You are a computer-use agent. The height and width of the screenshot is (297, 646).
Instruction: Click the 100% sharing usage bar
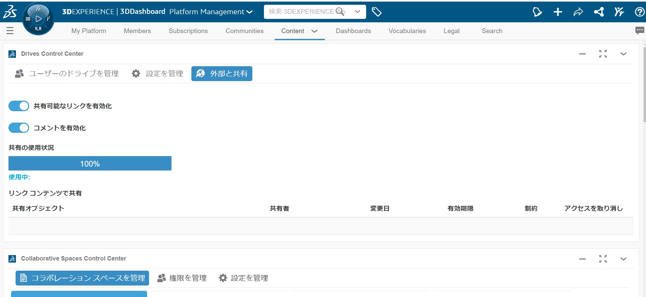pyautogui.click(x=90, y=164)
